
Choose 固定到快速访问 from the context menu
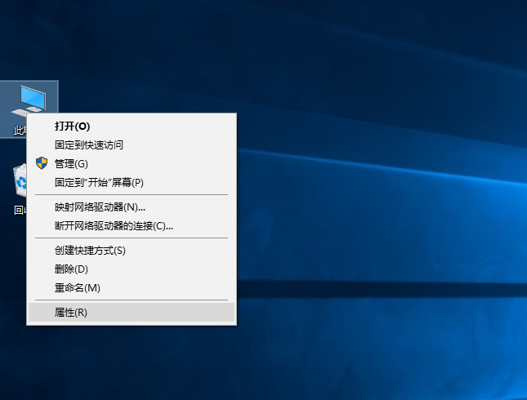click(88, 144)
